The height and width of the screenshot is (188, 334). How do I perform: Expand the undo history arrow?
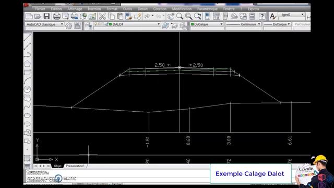[x=152, y=16]
